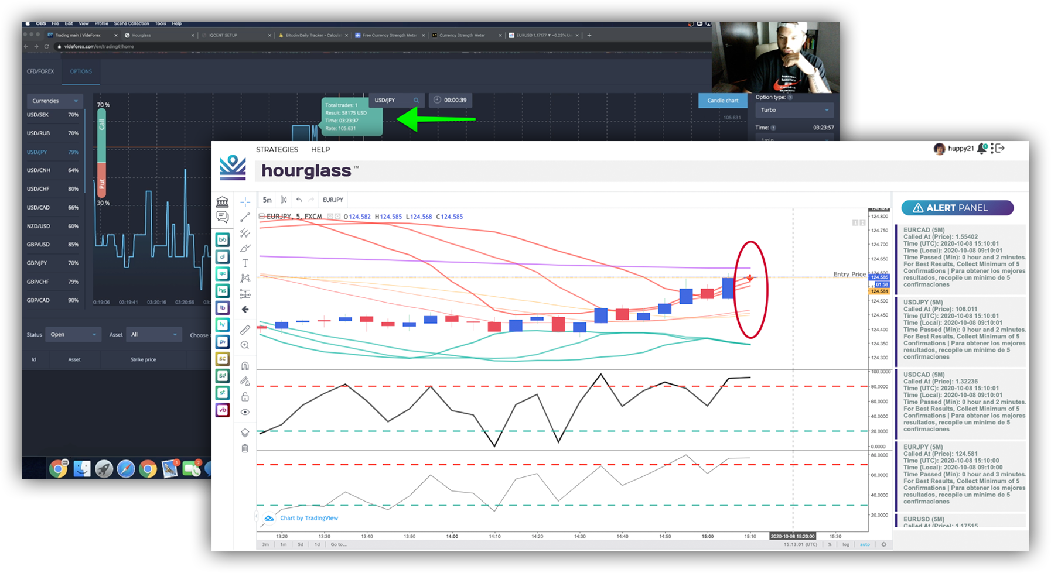
Task: Open the Status 'Open' dropdown in VideForex
Action: (73, 335)
